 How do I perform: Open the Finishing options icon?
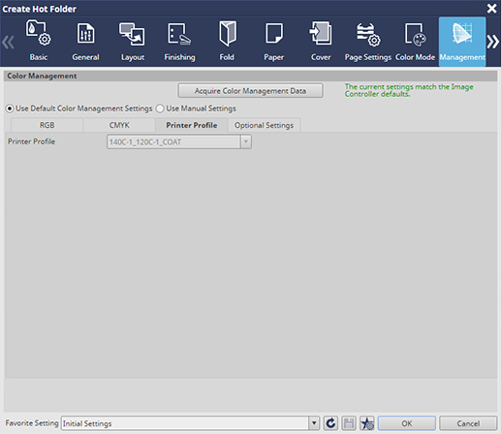pyautogui.click(x=179, y=42)
